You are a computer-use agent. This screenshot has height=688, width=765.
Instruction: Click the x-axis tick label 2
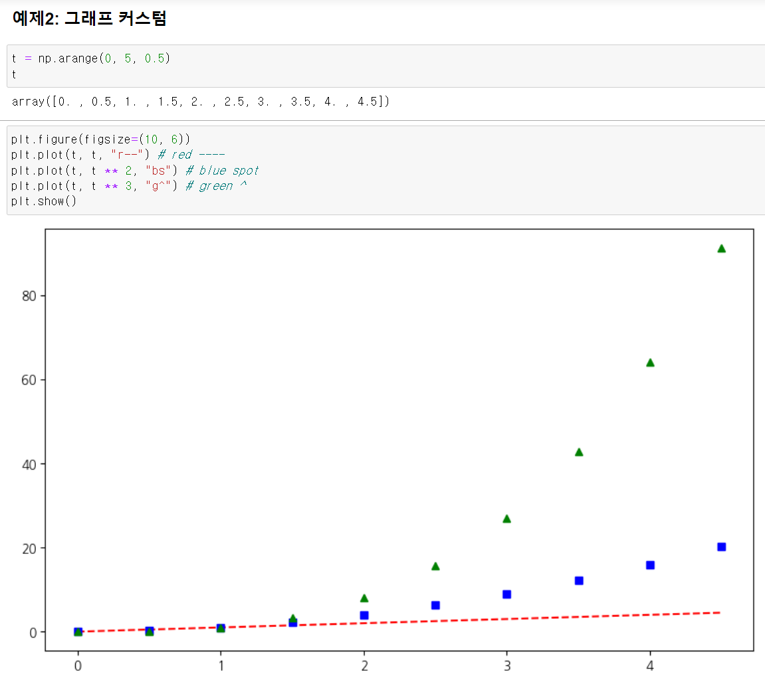click(364, 665)
